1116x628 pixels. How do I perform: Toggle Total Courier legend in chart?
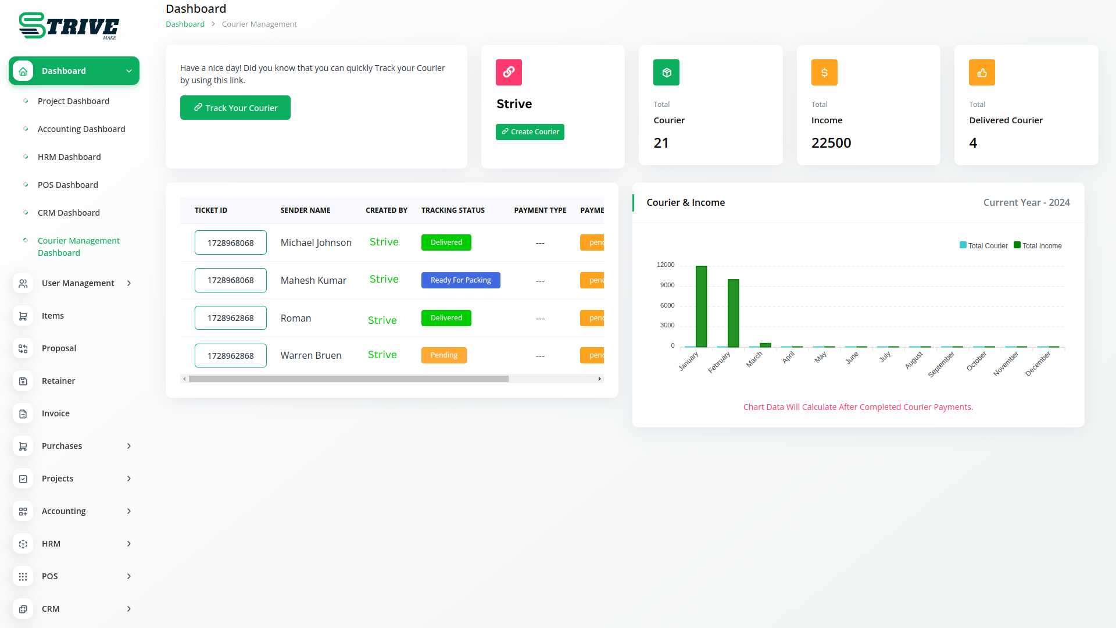click(x=983, y=245)
